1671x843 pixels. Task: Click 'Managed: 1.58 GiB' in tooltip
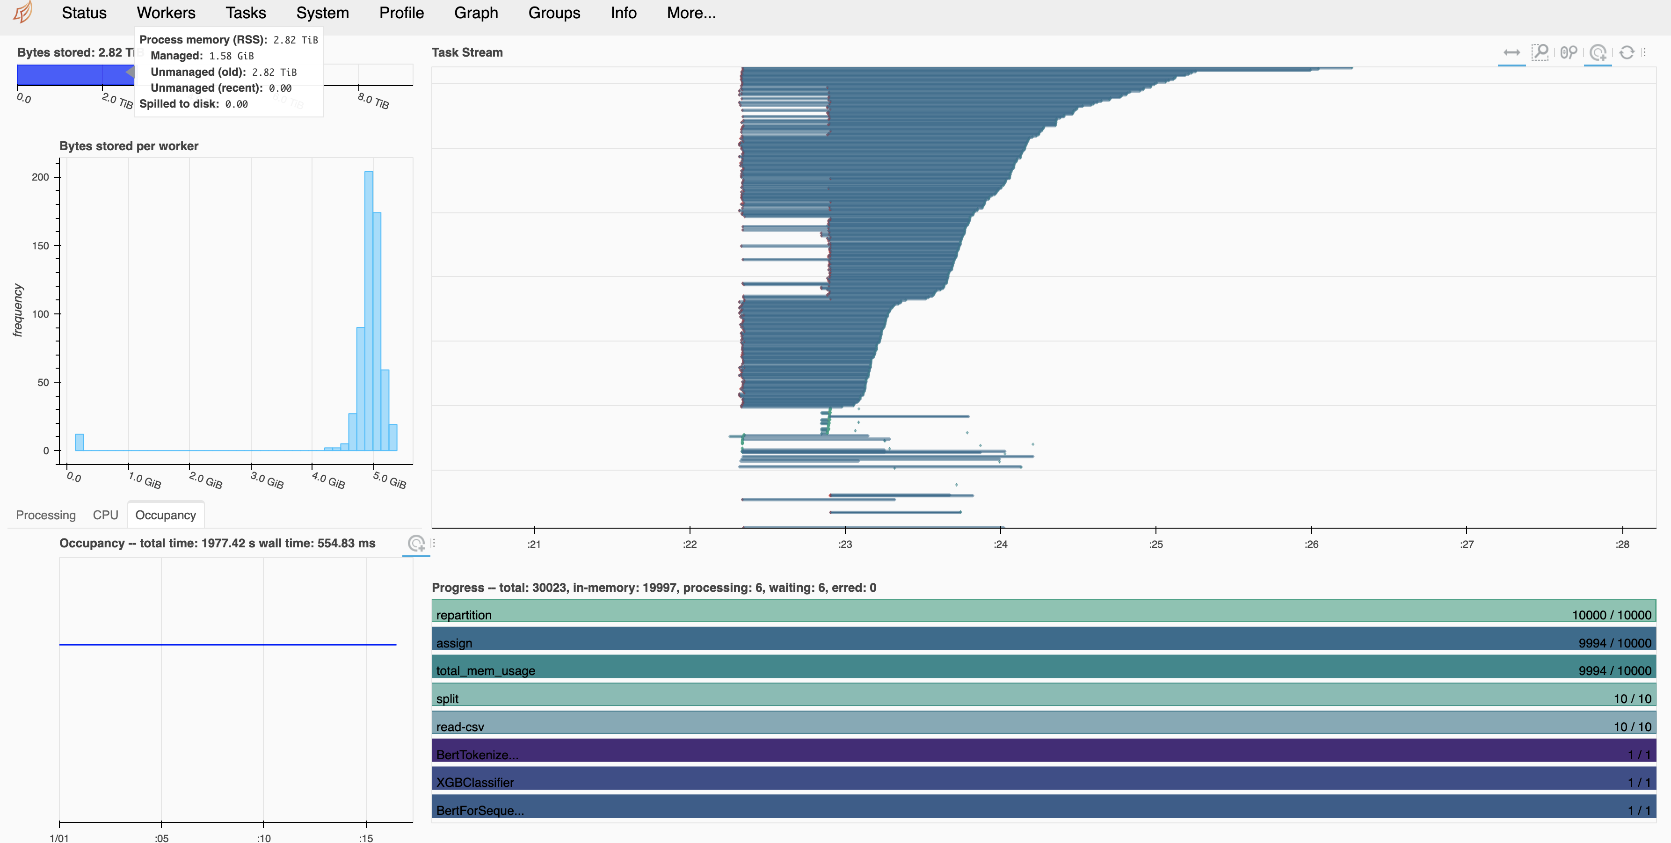click(x=203, y=56)
